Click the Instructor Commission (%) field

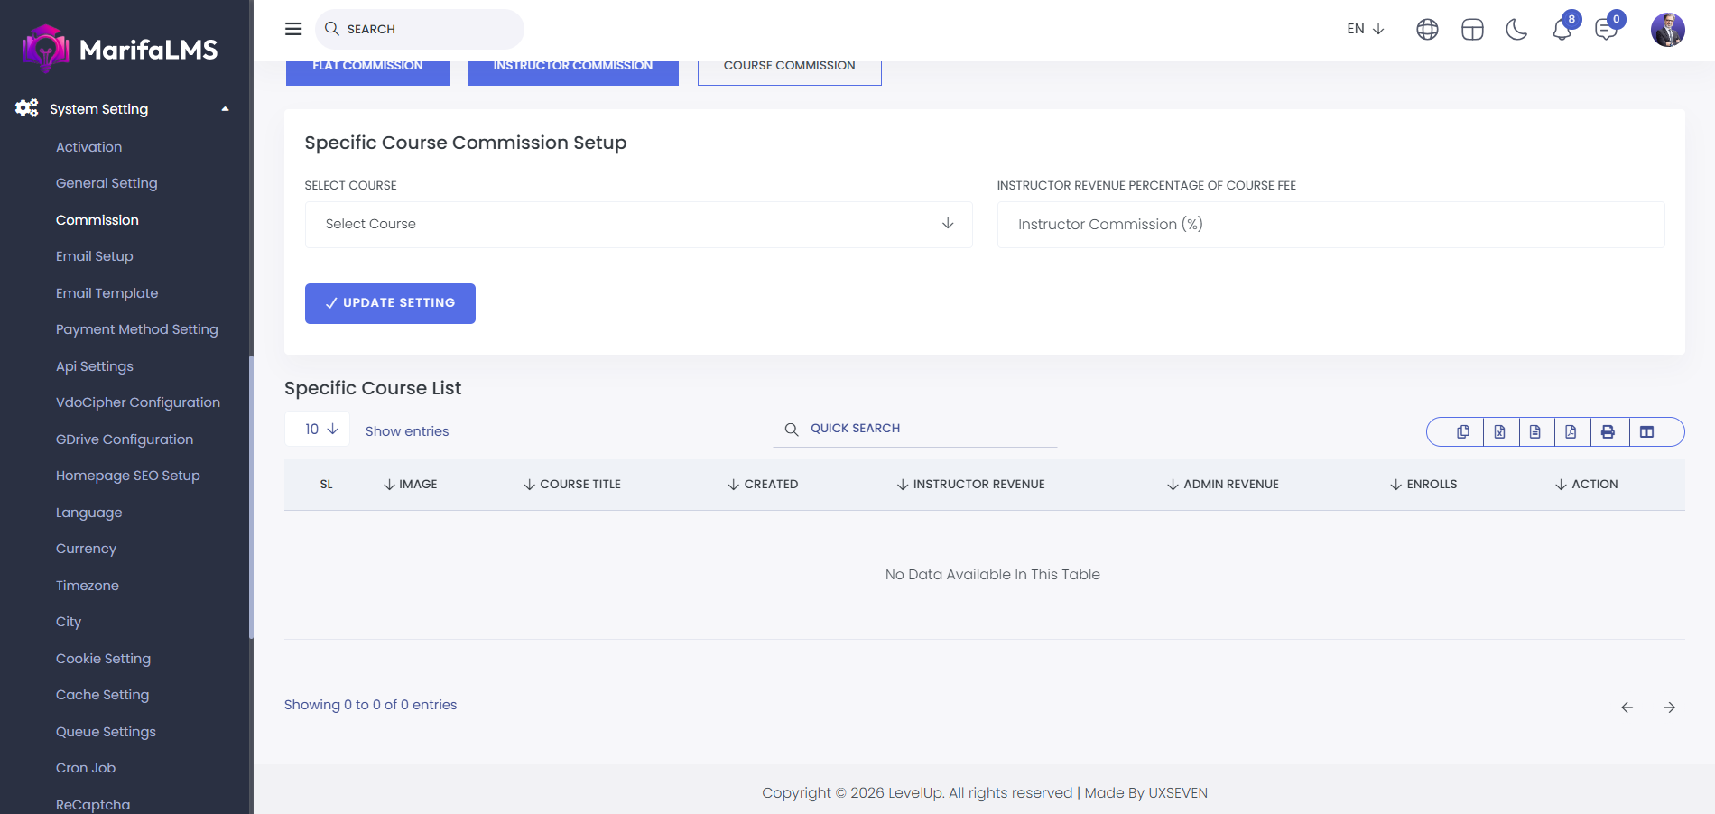[x=1330, y=225]
